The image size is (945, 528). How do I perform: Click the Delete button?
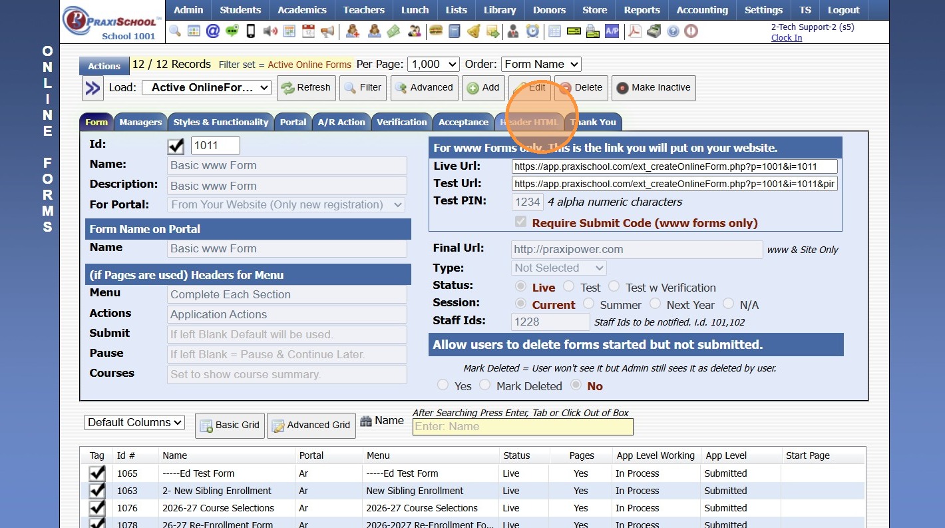(x=581, y=88)
